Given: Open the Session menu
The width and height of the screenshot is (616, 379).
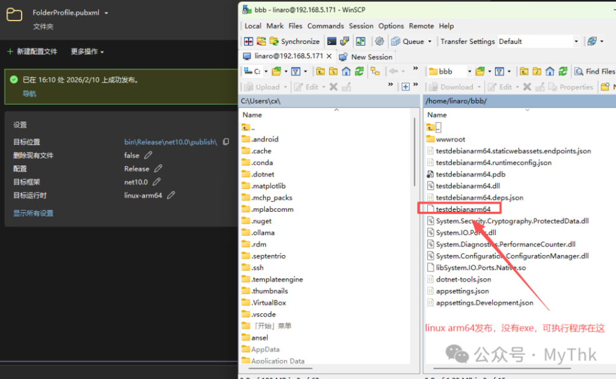Looking at the screenshot, I should coord(361,26).
